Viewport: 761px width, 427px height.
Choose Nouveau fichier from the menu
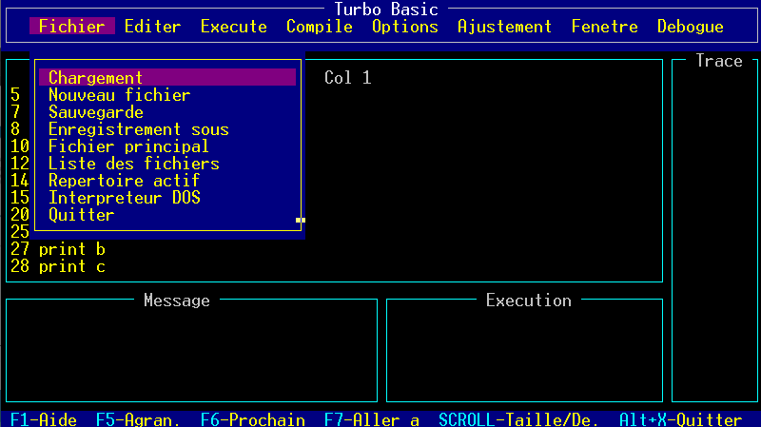(167, 94)
